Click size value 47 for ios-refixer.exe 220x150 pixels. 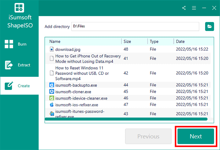[x=126, y=104]
